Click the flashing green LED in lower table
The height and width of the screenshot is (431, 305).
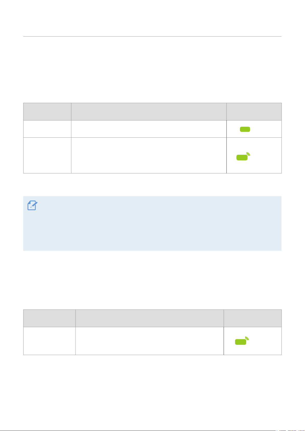pos(242,341)
